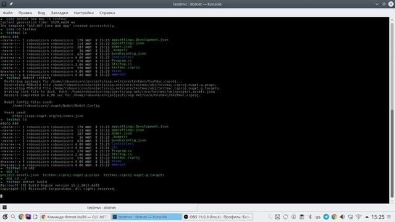Click the new tab icon in tab bar

click(4, 207)
